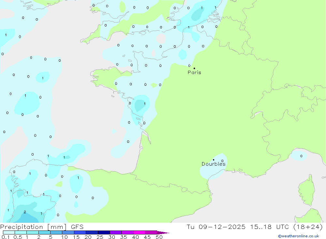The image size is (326, 239).
Task: Click the precipitation patch near Dourbies
Action: [214, 166]
